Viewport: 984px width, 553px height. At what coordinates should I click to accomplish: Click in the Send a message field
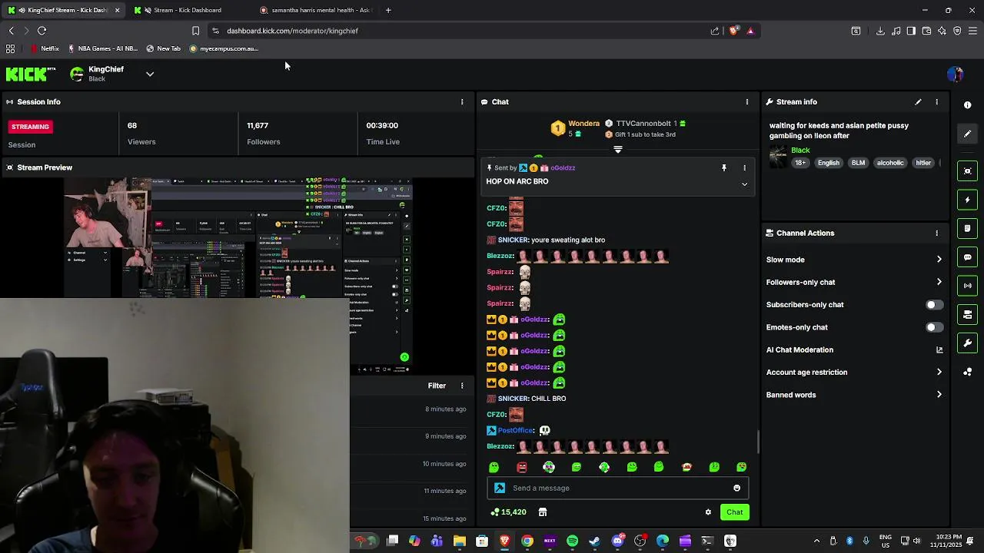click(619, 488)
